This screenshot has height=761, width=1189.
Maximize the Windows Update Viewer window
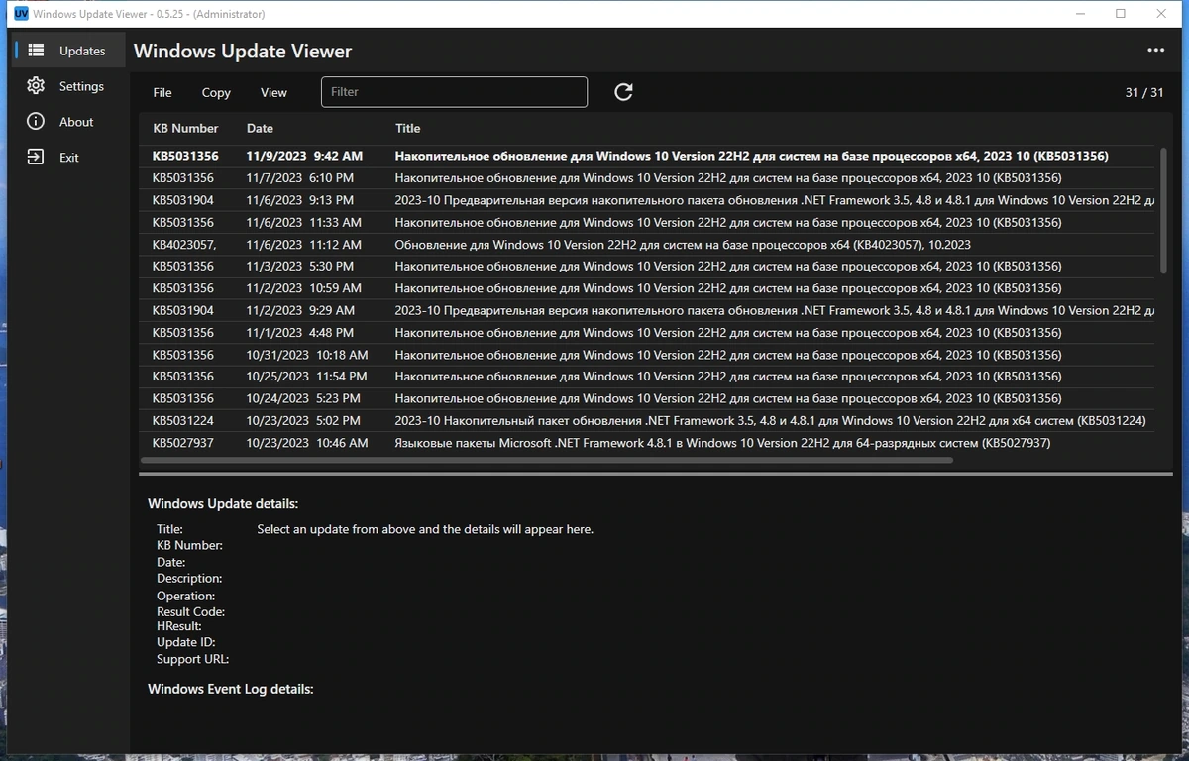[x=1121, y=14]
